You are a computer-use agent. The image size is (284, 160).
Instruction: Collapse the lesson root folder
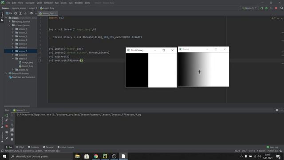6,18
